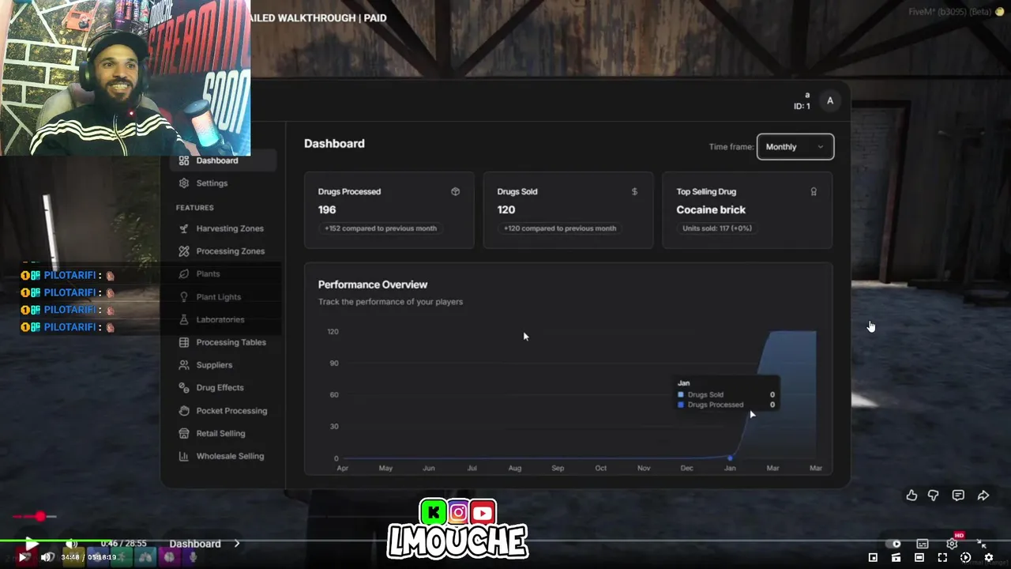Expand the Dashboard chapter chevron
This screenshot has width=1011, height=569.
237,544
